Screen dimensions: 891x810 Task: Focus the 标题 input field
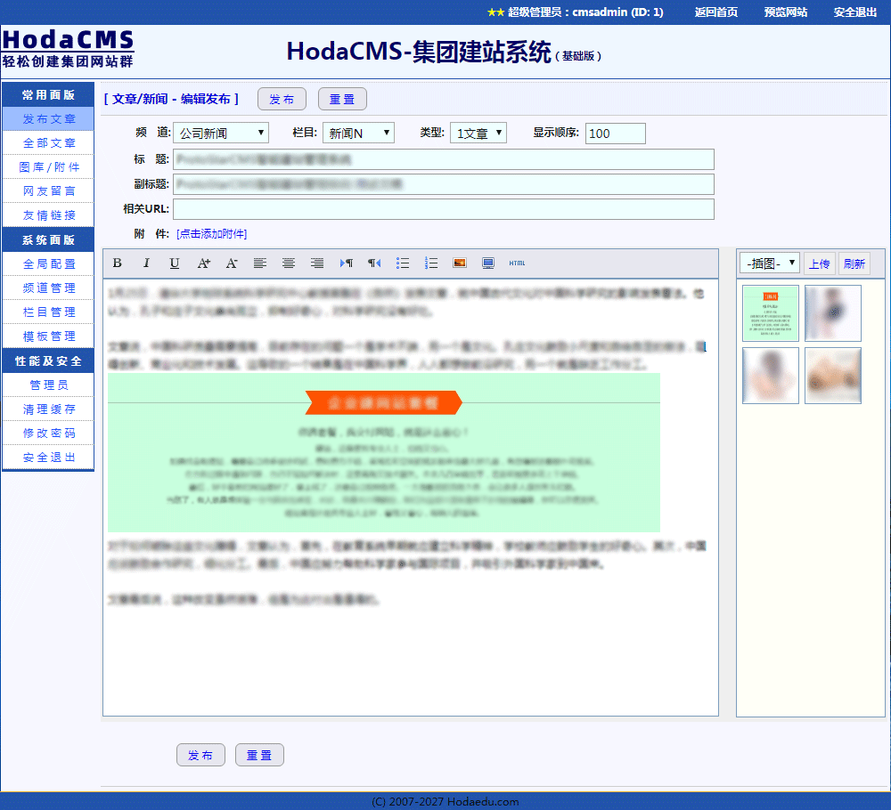tap(443, 159)
